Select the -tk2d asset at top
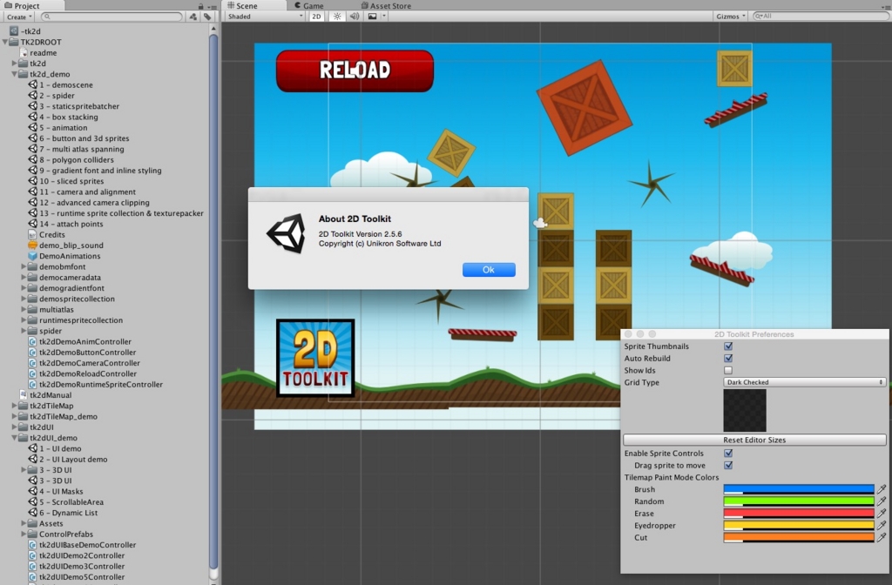The image size is (892, 585). 25,31
